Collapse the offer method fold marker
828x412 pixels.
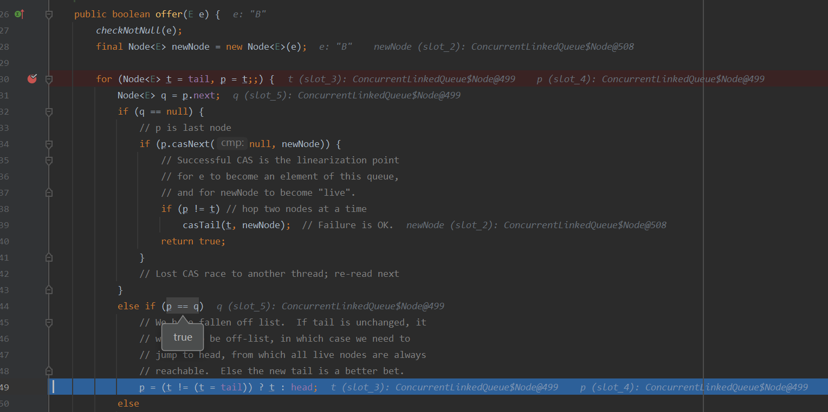tap(49, 15)
